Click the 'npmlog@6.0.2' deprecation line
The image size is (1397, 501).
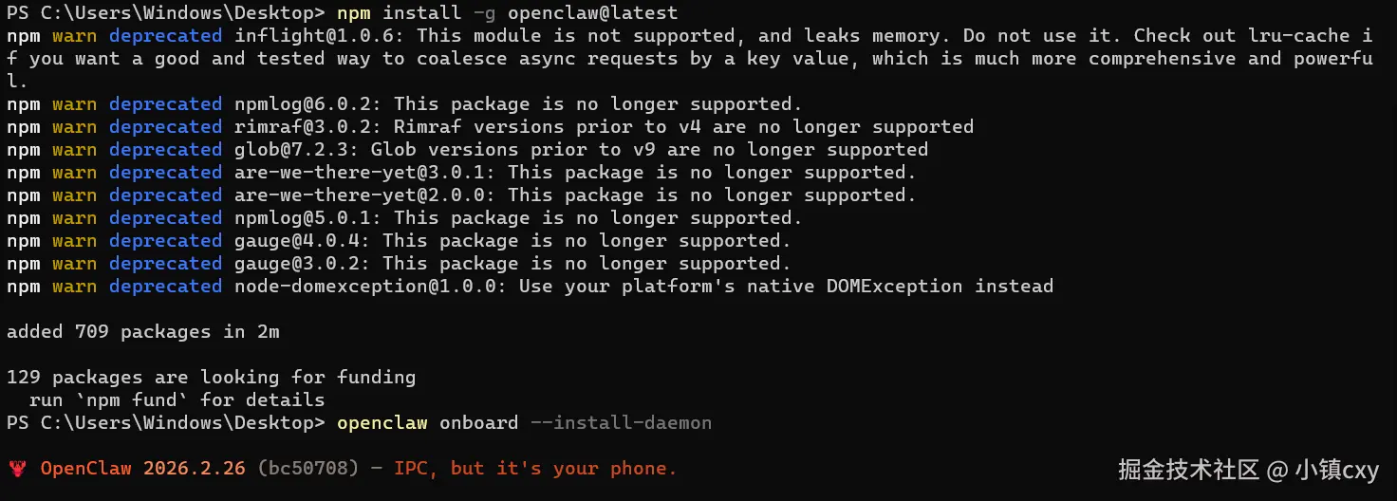pos(405,104)
